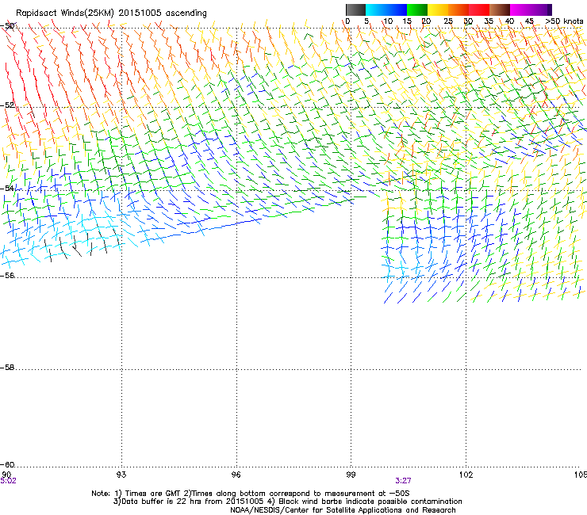Click the gray 0-5 knots color swatch
This screenshot has height=515, width=587.
355,10
